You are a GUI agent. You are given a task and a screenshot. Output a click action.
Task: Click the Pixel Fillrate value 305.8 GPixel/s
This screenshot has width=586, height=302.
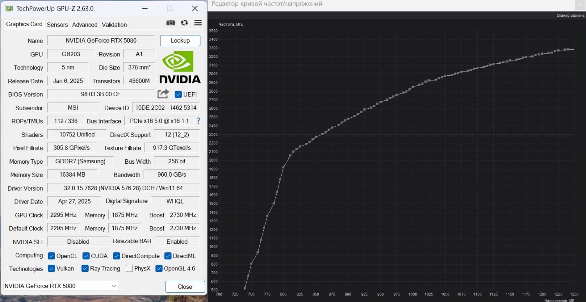[x=71, y=148]
